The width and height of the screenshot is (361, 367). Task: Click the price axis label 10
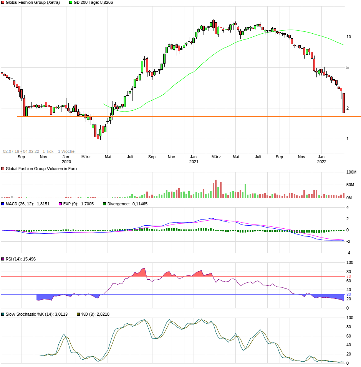tap(349, 37)
